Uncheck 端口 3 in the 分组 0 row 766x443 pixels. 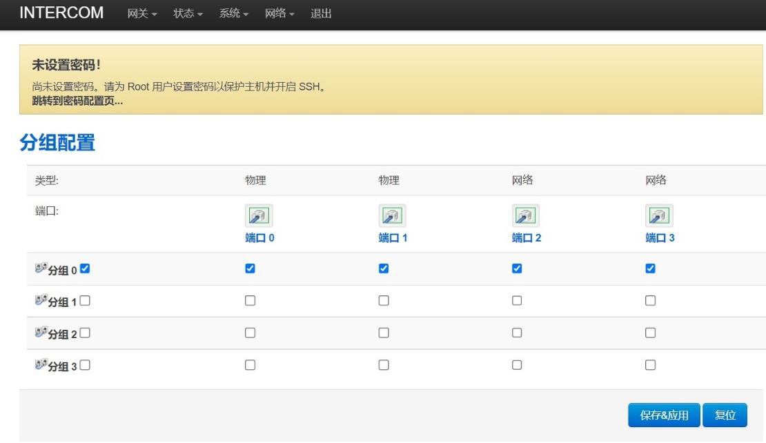(x=650, y=268)
